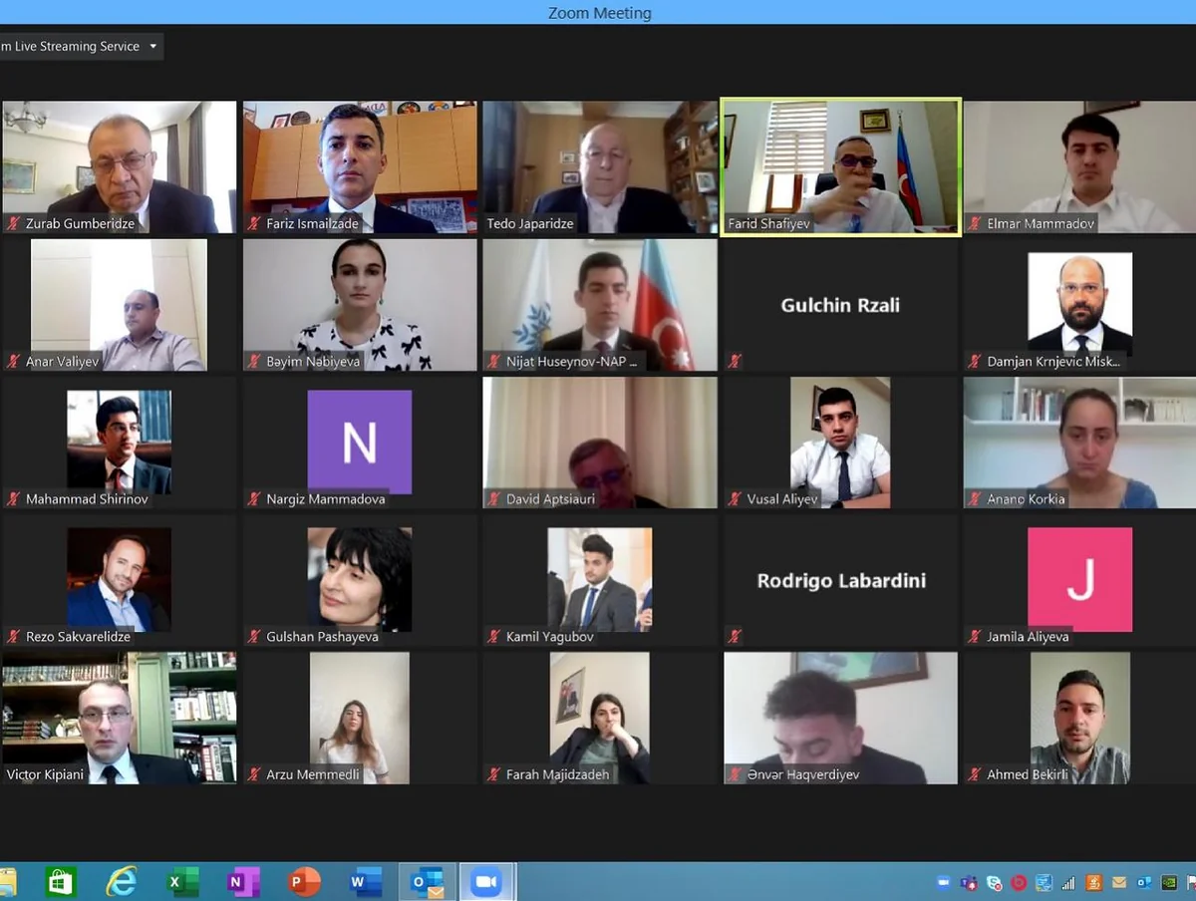Click the envelope mail tray icon
This screenshot has width=1196, height=901.
pyautogui.click(x=1119, y=883)
